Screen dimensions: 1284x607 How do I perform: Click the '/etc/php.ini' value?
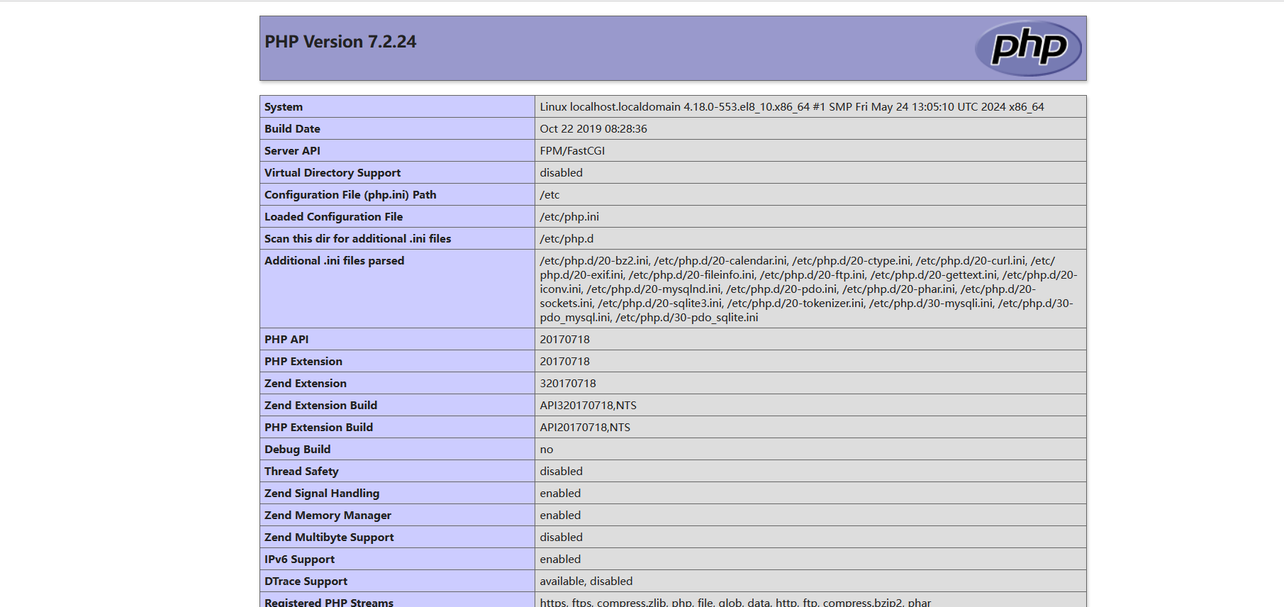pyautogui.click(x=569, y=217)
